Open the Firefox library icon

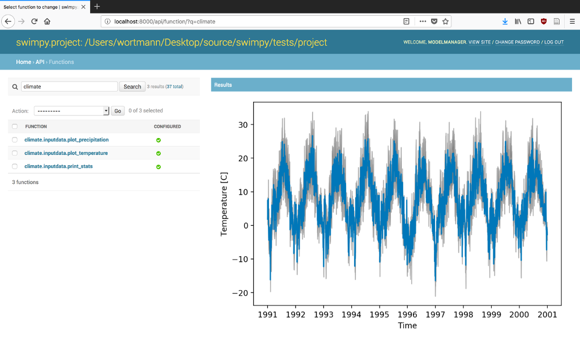pos(518,21)
